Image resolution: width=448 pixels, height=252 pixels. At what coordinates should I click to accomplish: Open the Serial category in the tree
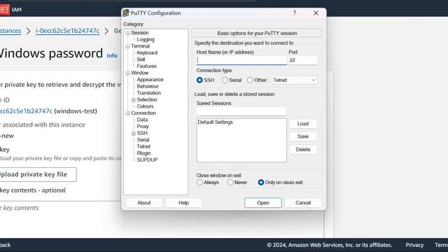(x=143, y=140)
